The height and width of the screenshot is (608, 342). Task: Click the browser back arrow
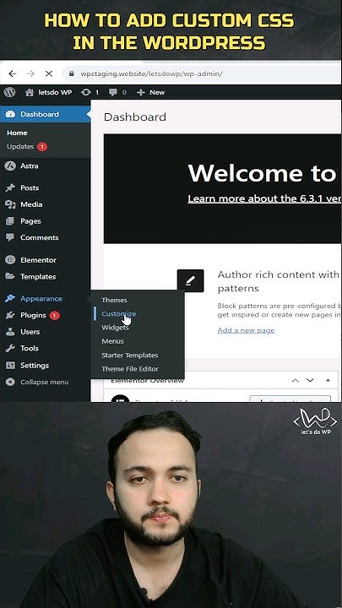pos(13,73)
